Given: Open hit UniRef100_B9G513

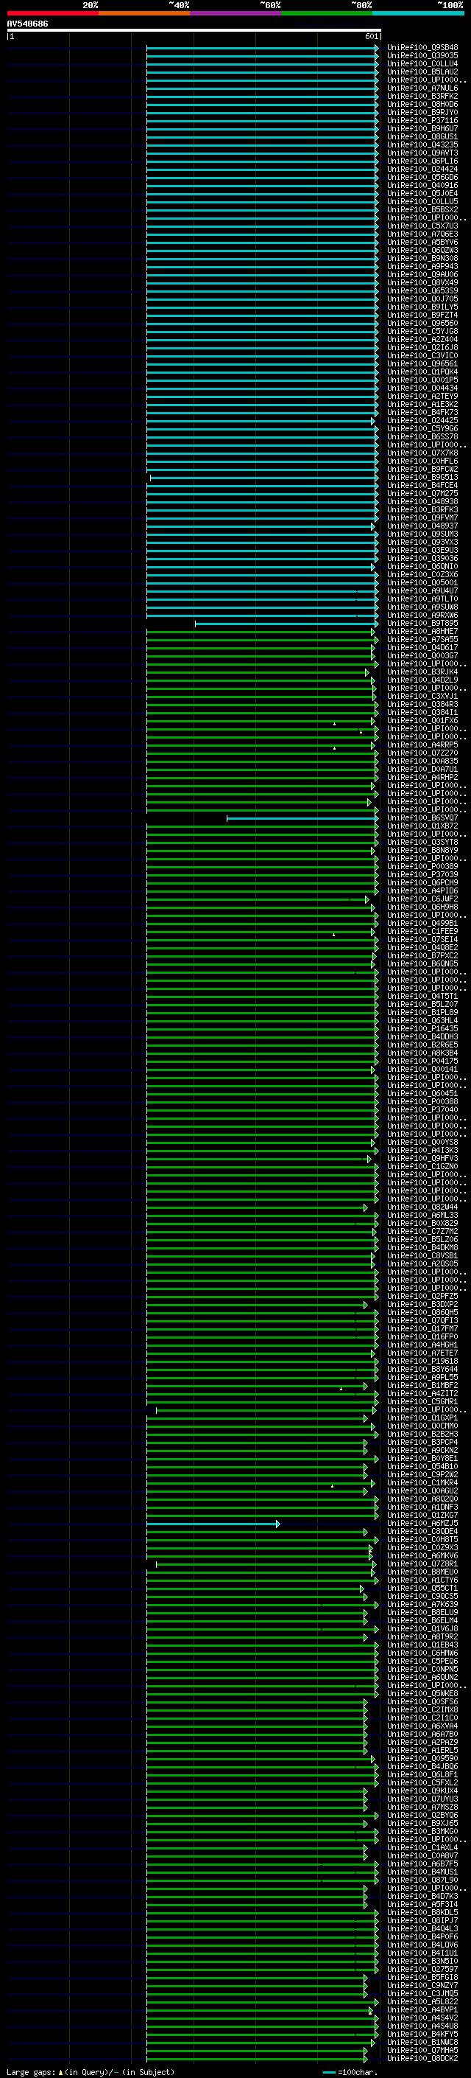Looking at the screenshot, I should click(422, 478).
